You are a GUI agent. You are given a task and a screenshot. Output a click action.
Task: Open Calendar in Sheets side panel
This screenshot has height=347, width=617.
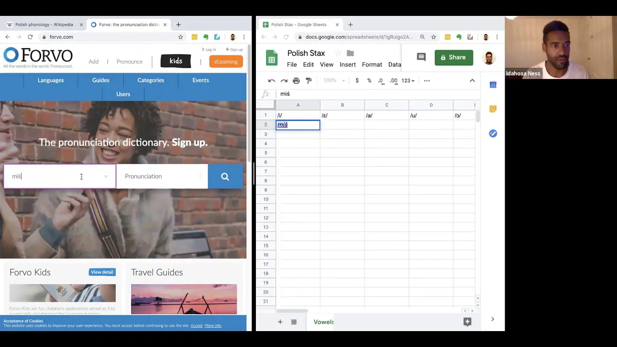click(x=493, y=85)
